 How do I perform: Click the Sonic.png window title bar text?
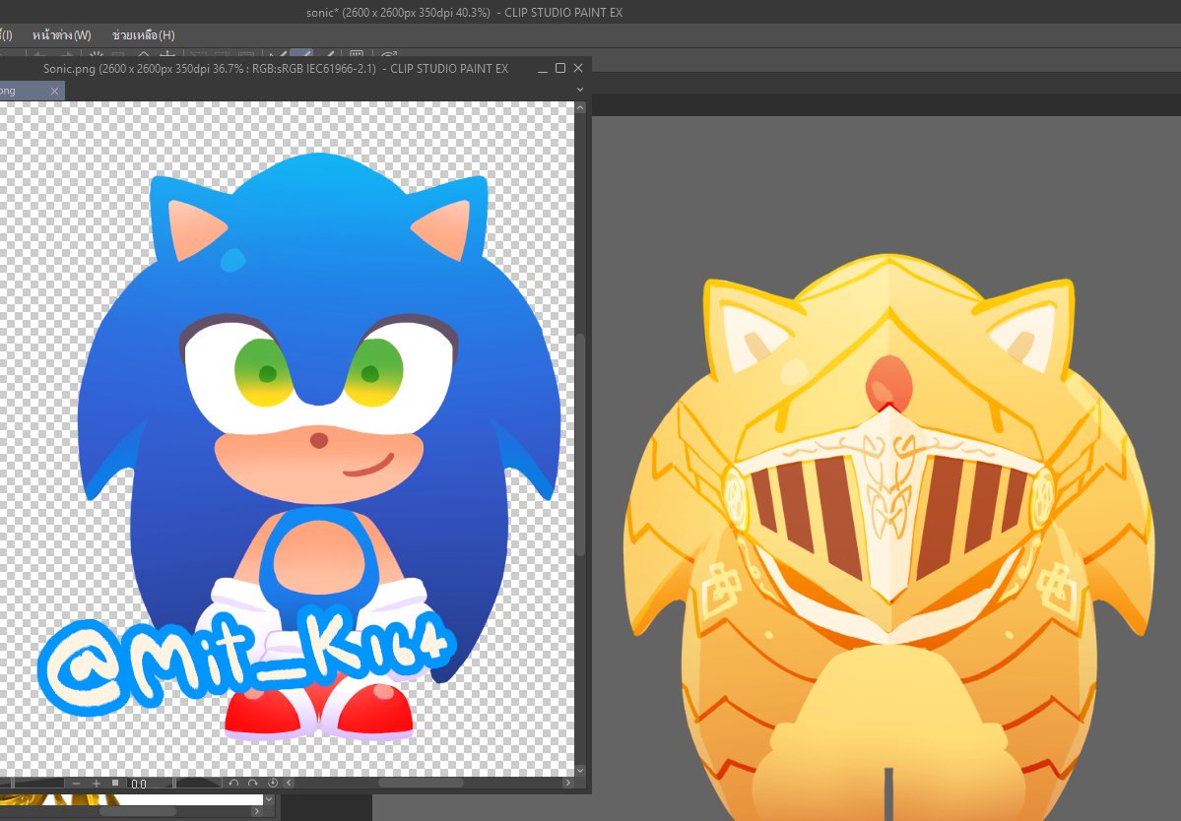276,69
